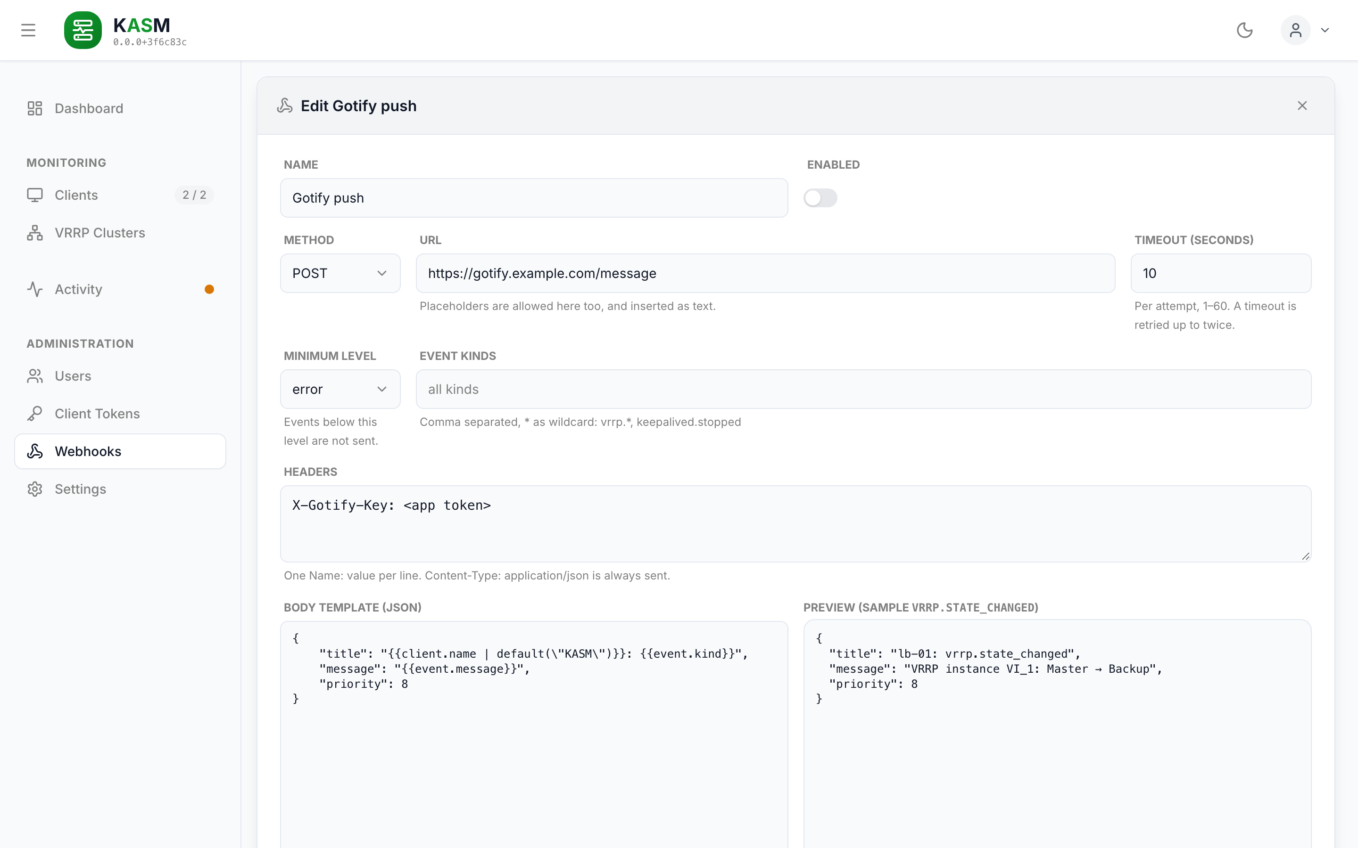Image resolution: width=1358 pixels, height=848 pixels.
Task: Open the hamburger sidebar menu
Action: point(28,30)
